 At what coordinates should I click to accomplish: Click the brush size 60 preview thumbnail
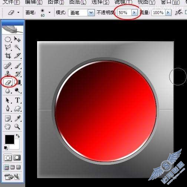tap(43, 13)
